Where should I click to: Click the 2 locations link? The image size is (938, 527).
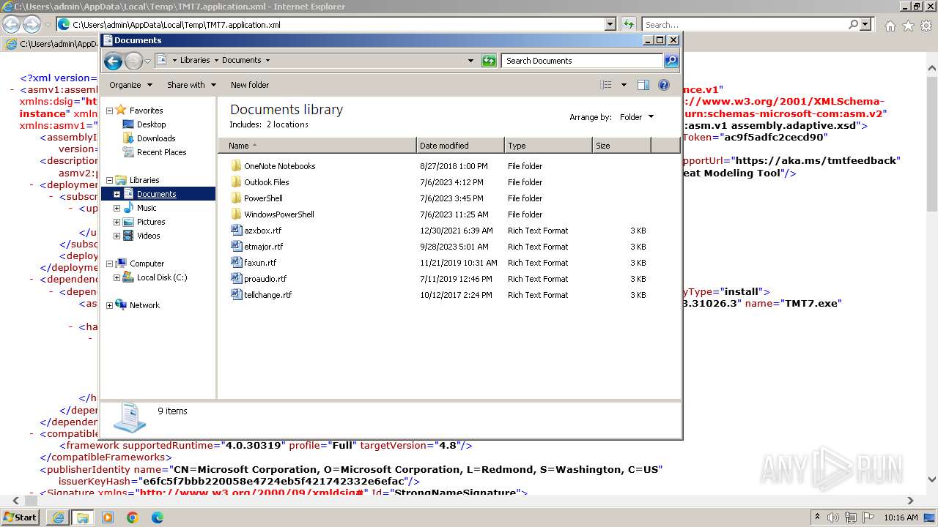[x=287, y=124]
